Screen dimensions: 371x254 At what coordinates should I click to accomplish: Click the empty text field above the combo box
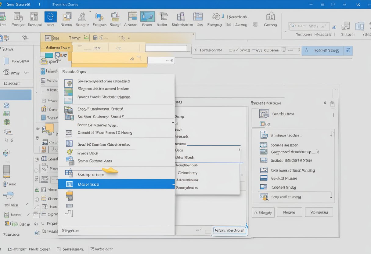pos(166,48)
